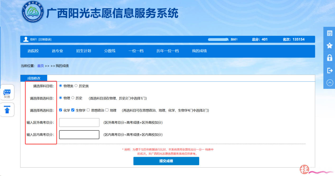
Task: Click the 名次: 135154 text
Action: 293,39
